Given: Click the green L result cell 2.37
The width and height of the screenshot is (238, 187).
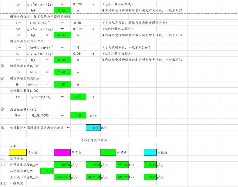Looking at the screenshot, I should click(78, 97).
